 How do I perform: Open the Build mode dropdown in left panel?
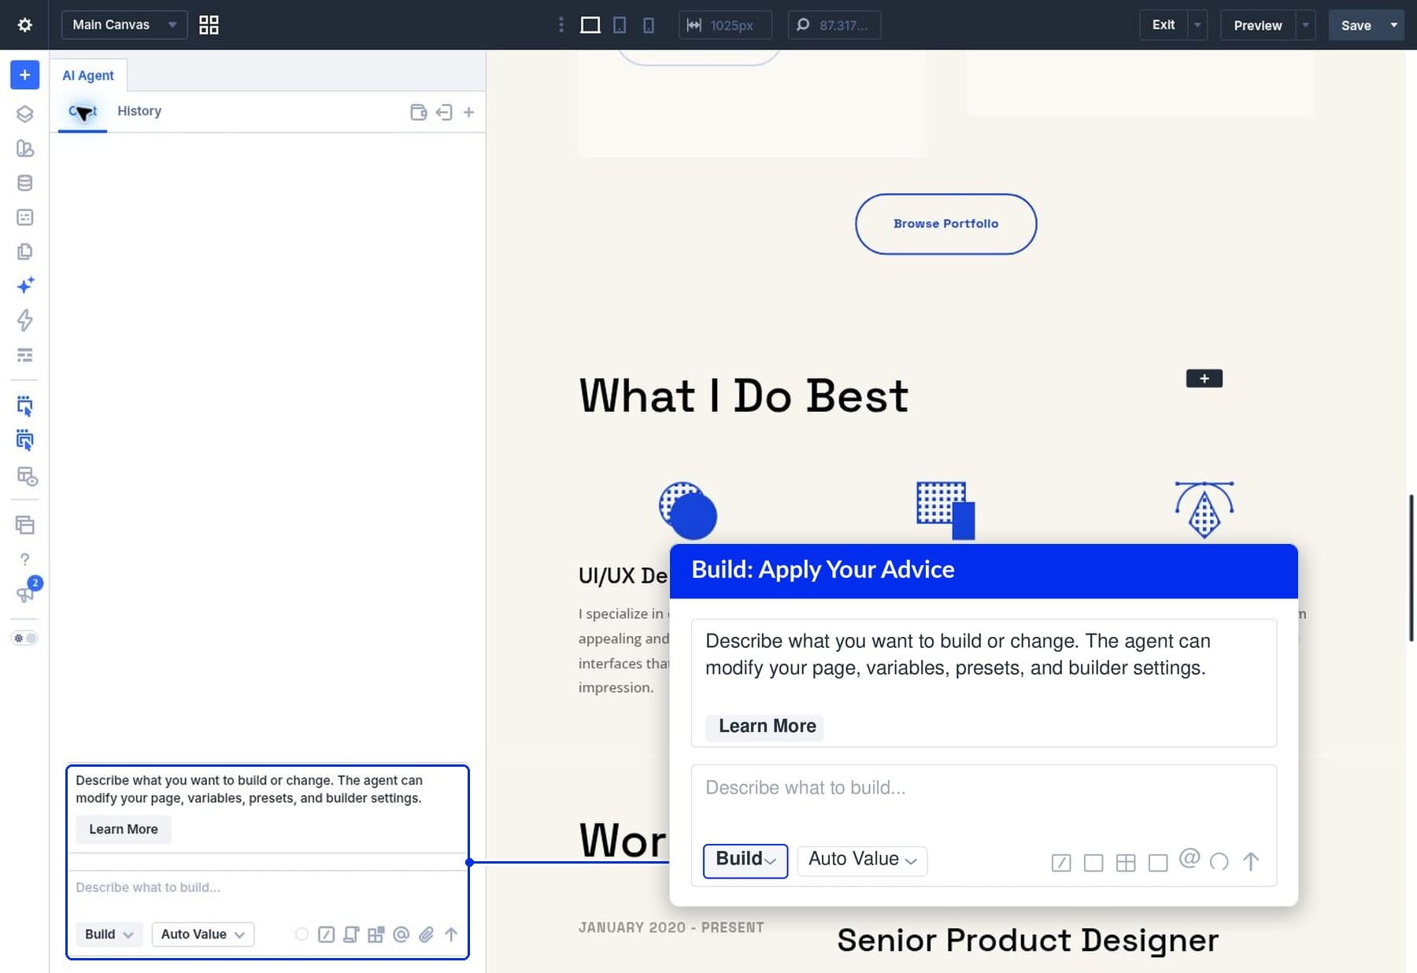pyautogui.click(x=109, y=934)
